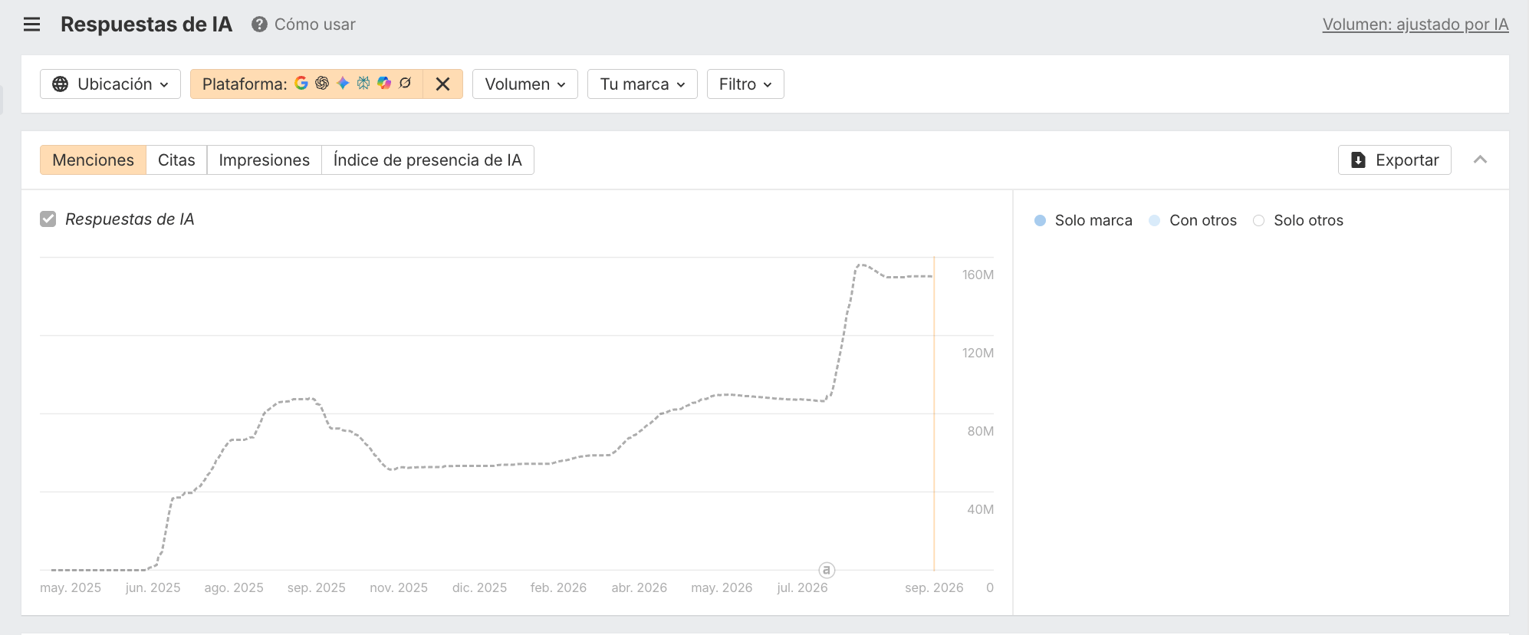
Task: Open the Ubicación dropdown
Action: tap(110, 84)
